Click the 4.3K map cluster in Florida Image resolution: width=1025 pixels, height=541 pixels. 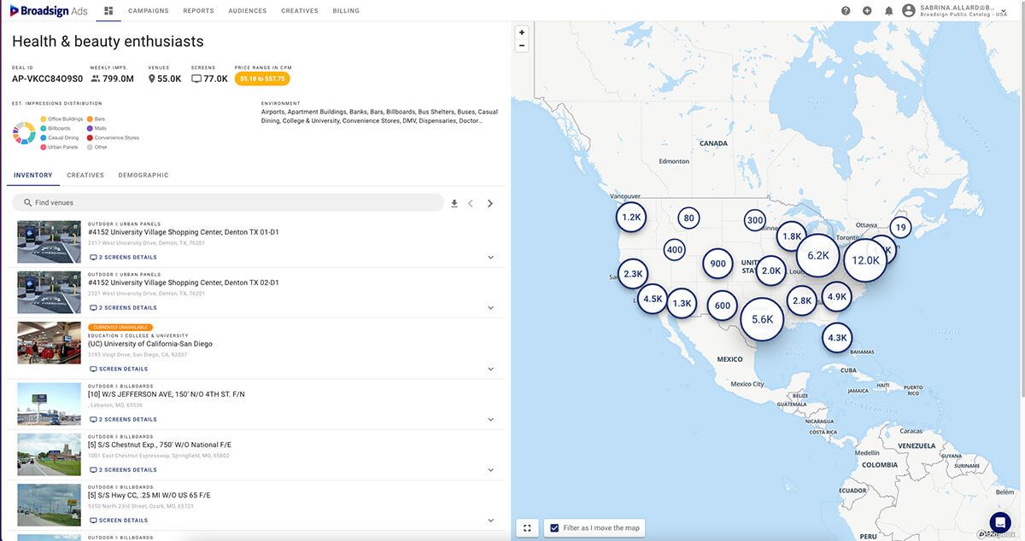tap(837, 337)
